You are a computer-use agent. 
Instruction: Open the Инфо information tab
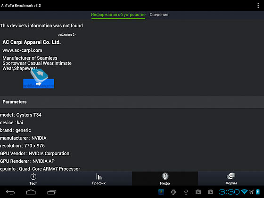[x=165, y=179]
